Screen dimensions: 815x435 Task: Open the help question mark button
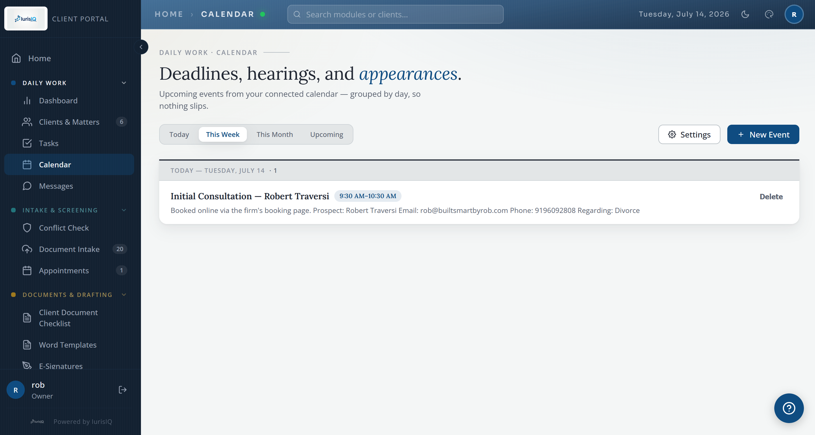[789, 408]
